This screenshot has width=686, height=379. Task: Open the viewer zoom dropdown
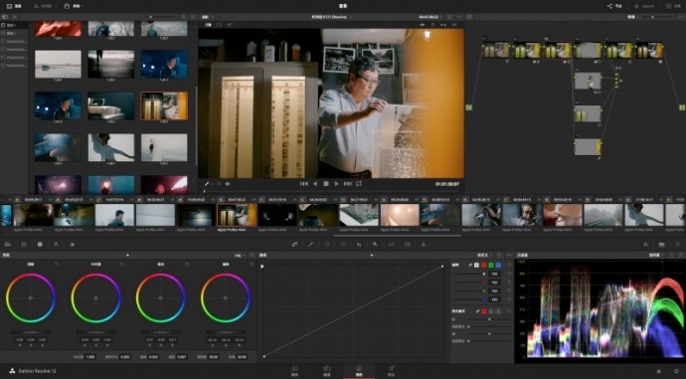click(x=207, y=17)
